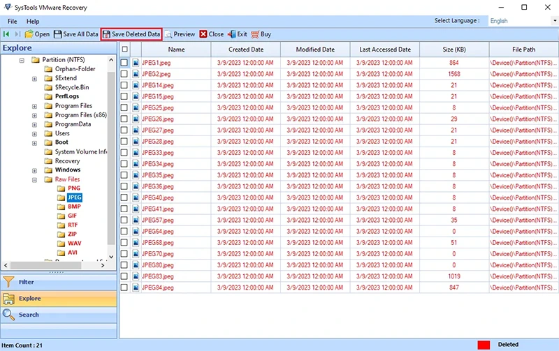The image size is (559, 351).
Task: Open the Select Language dropdown
Action: (555, 21)
